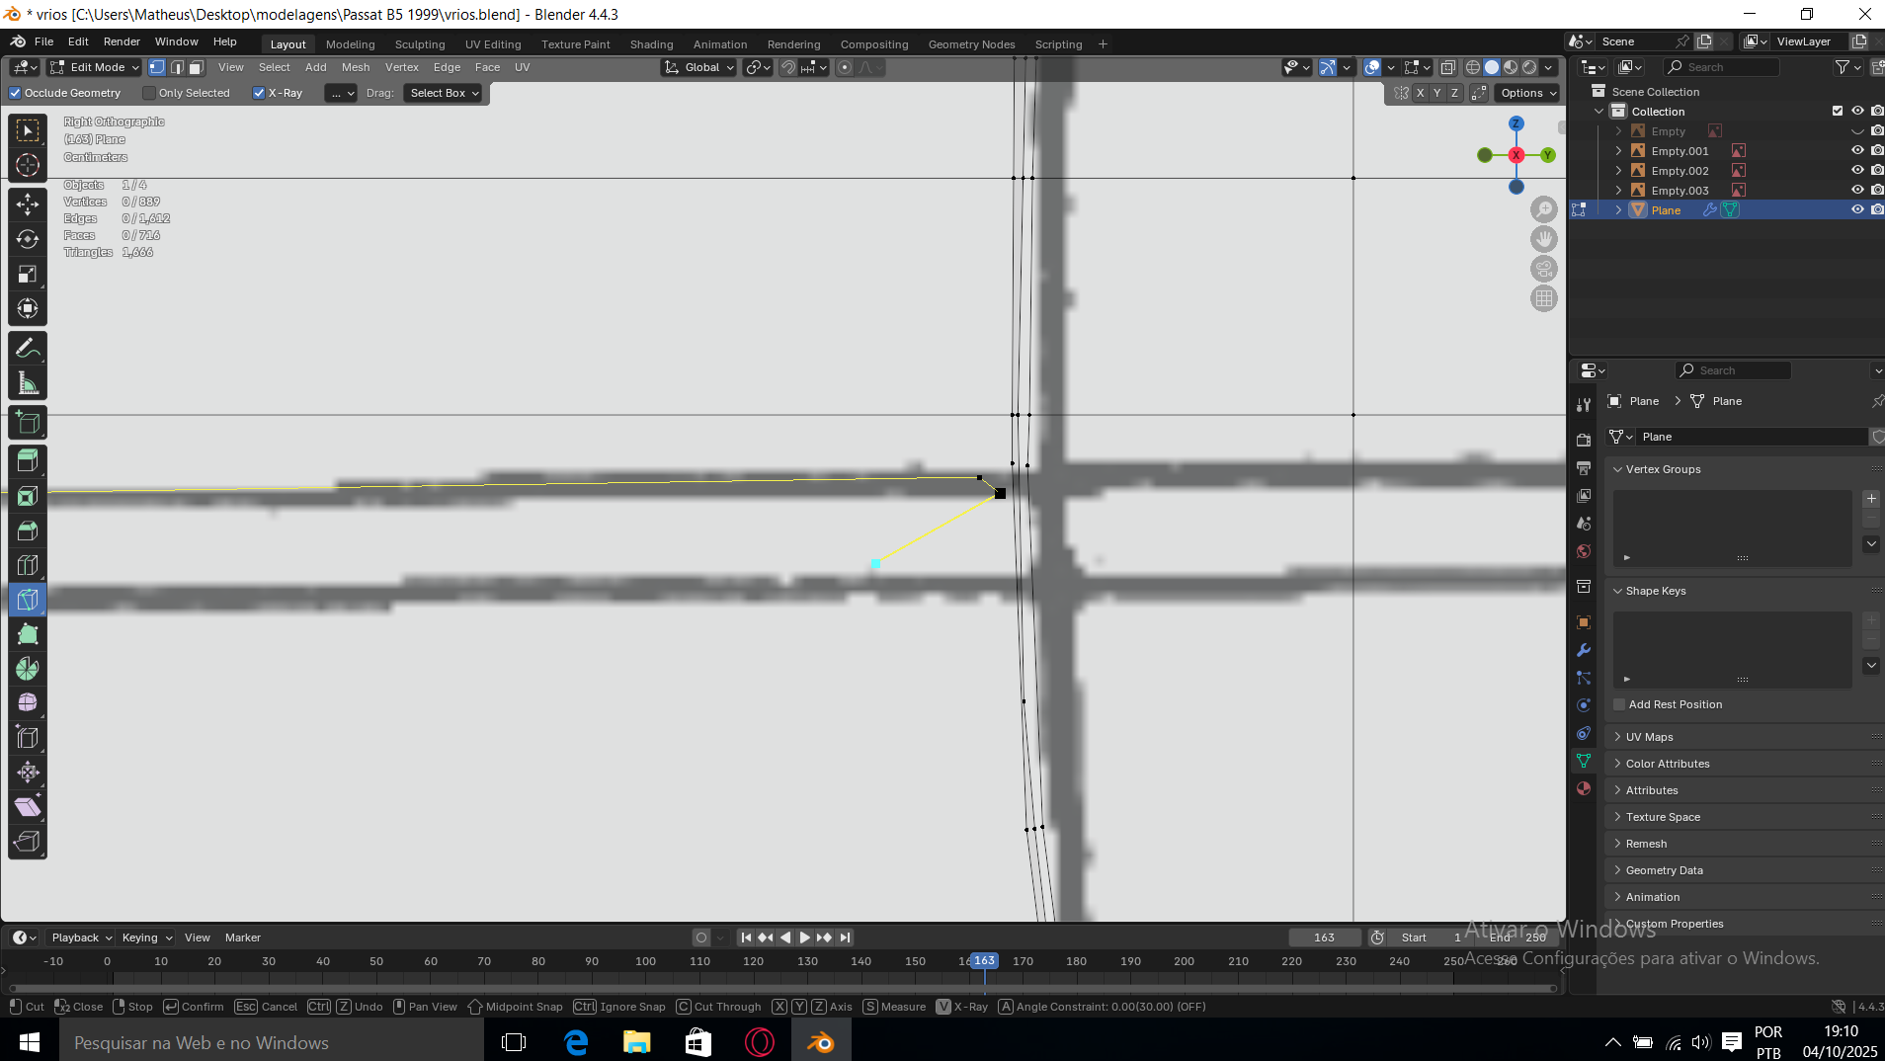This screenshot has height=1061, width=1885.
Task: Click the active Knife tool
Action: point(28,600)
